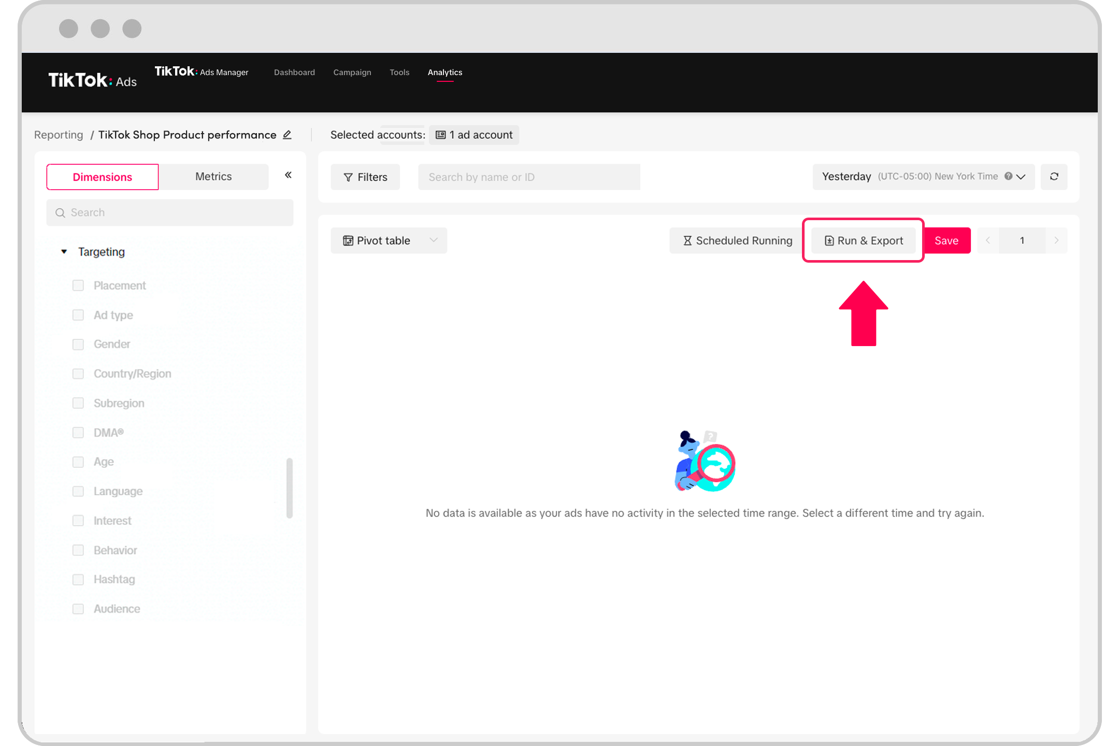Viewport: 1119px width, 746px height.
Task: Click the Search by name or ID field
Action: (x=529, y=177)
